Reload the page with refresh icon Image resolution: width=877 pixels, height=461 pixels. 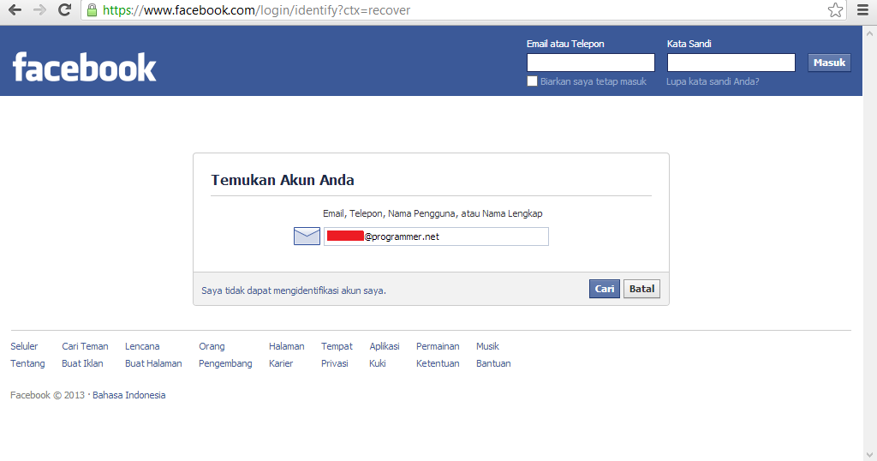click(64, 10)
